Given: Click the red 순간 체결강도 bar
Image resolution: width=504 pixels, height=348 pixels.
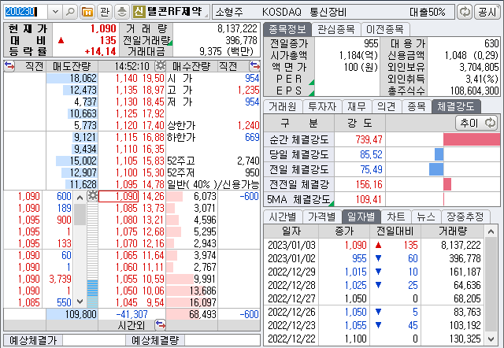Looking at the screenshot, I should click(472, 139).
